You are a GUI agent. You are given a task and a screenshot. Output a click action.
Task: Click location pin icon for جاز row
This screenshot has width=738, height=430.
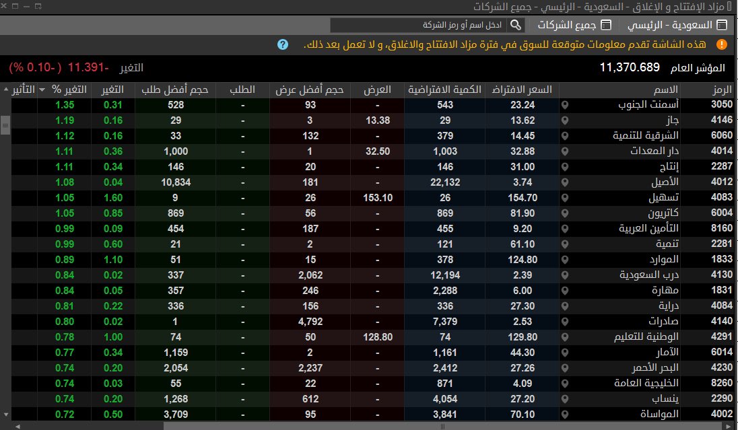[x=565, y=120]
